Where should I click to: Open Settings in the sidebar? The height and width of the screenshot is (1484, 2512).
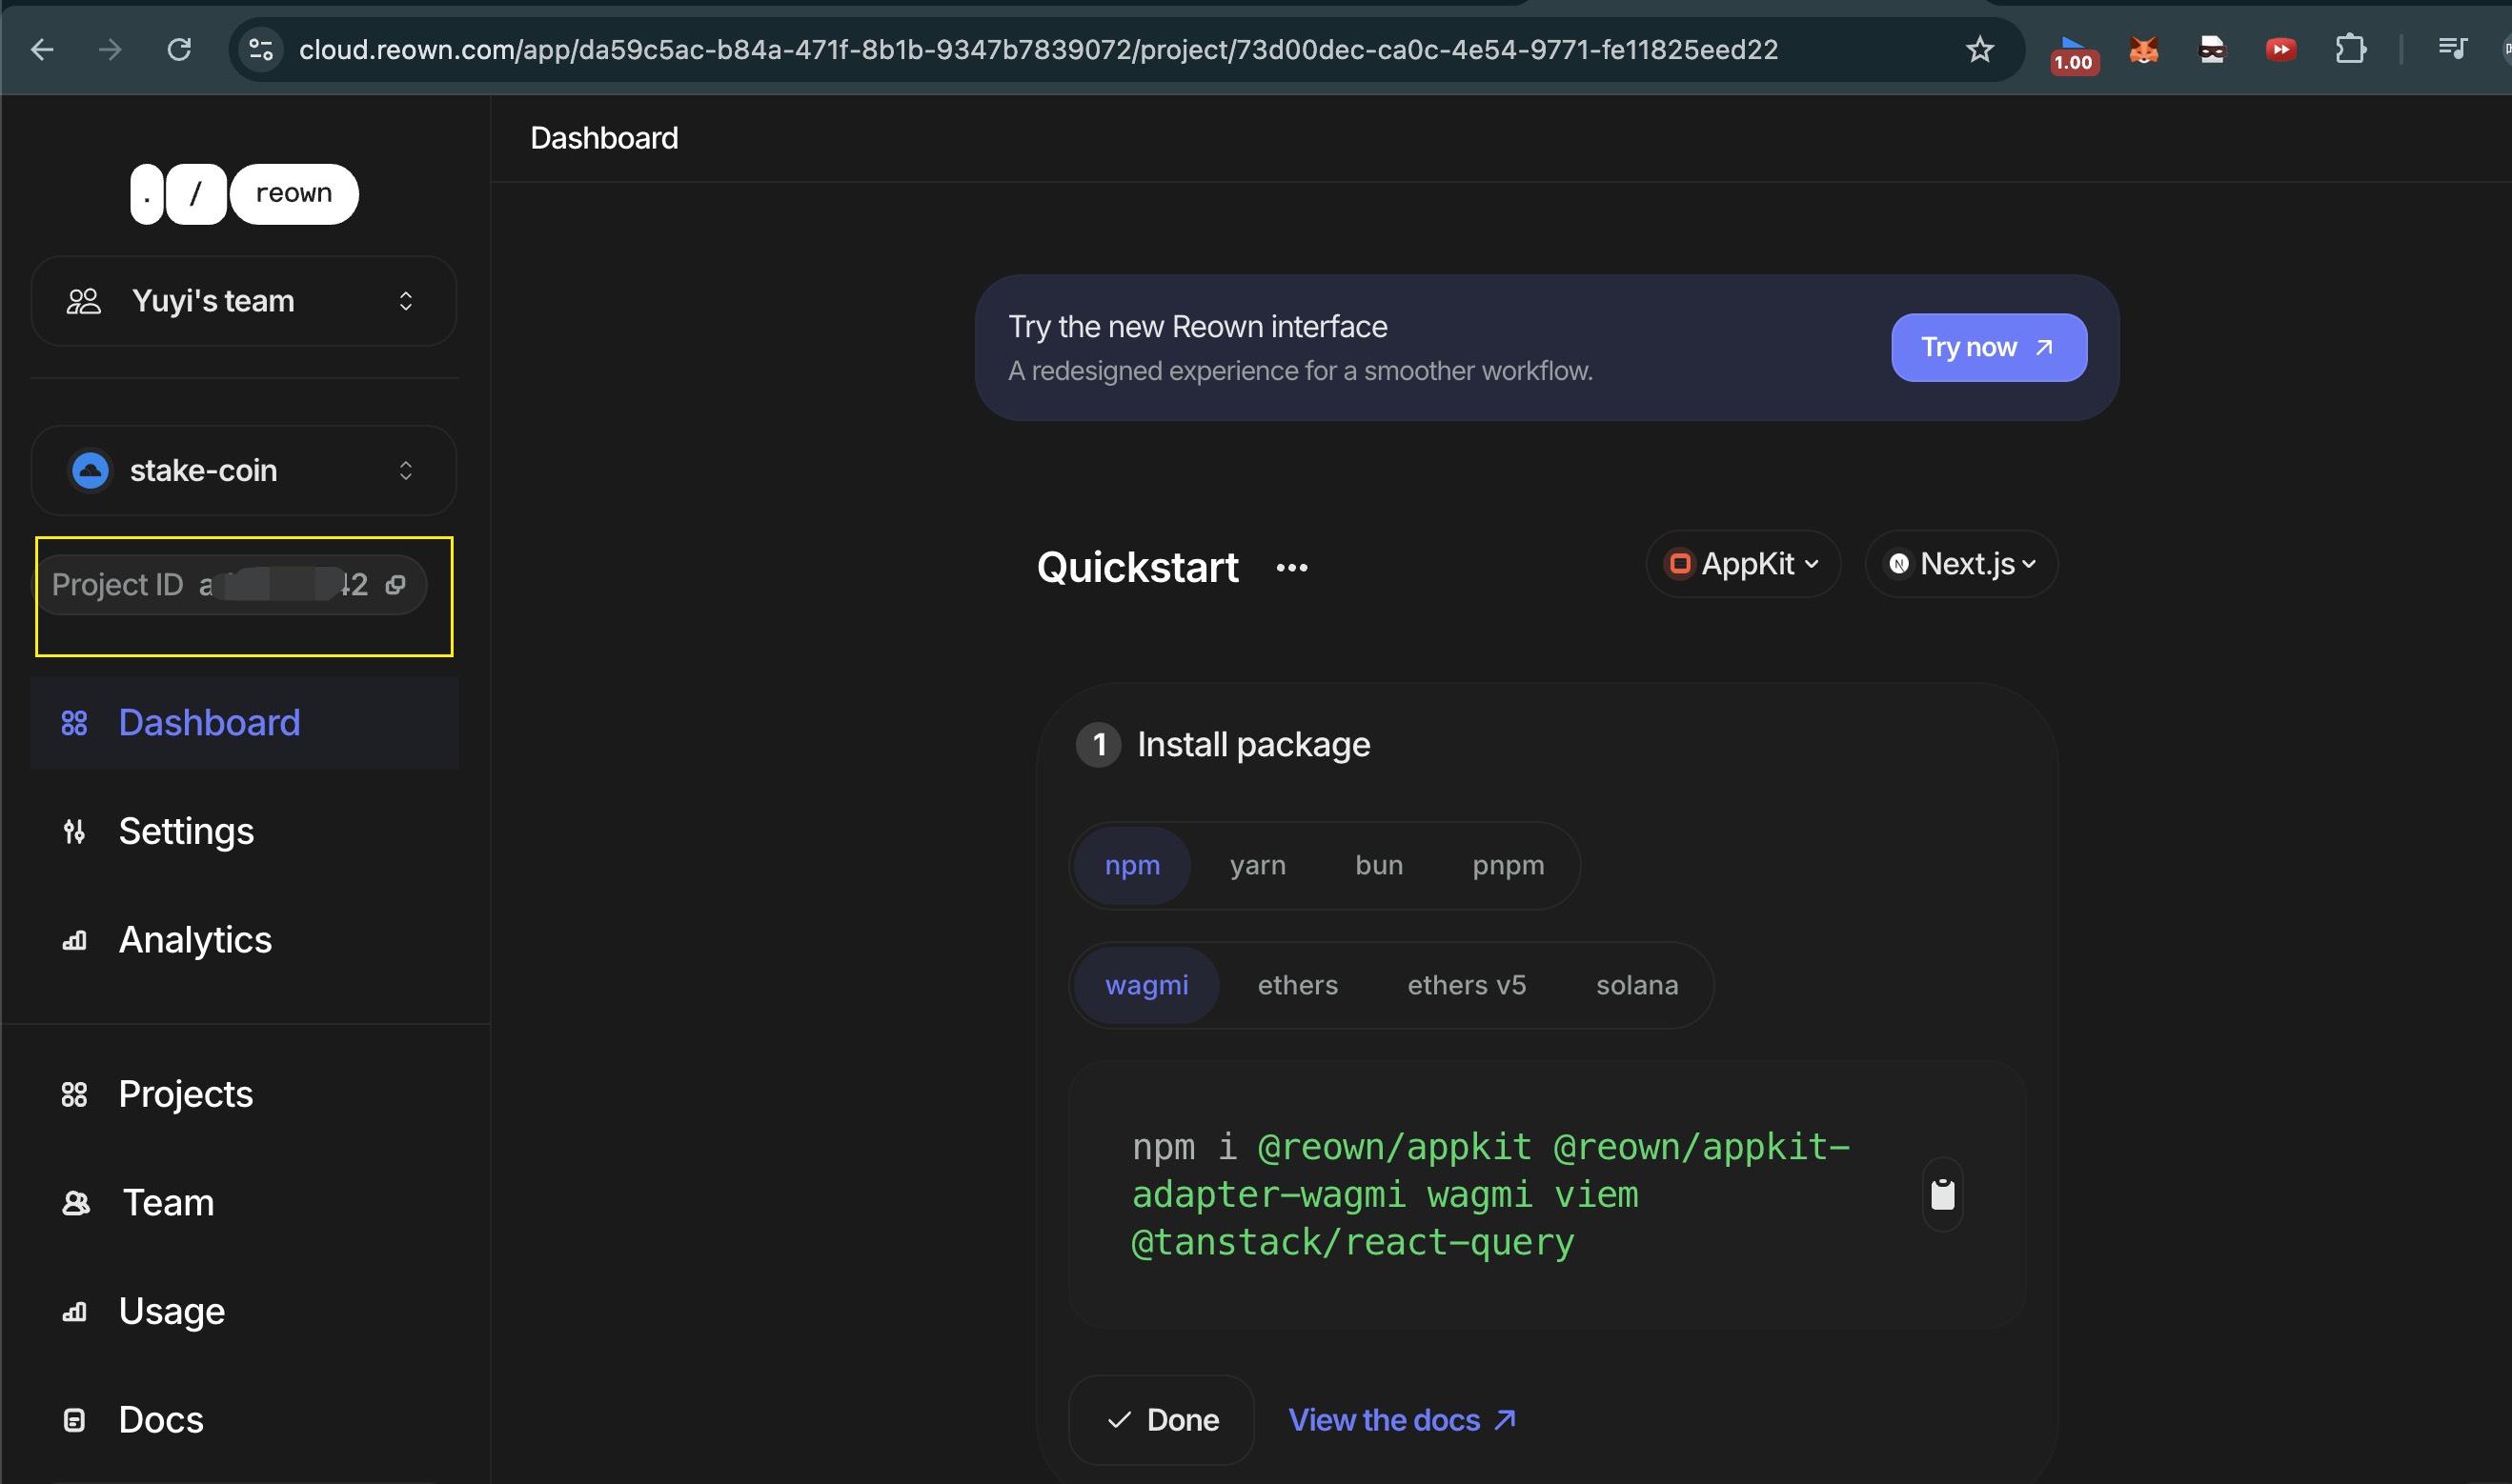click(x=244, y=831)
